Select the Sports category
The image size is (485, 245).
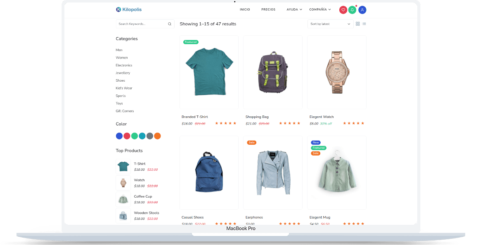click(x=121, y=96)
